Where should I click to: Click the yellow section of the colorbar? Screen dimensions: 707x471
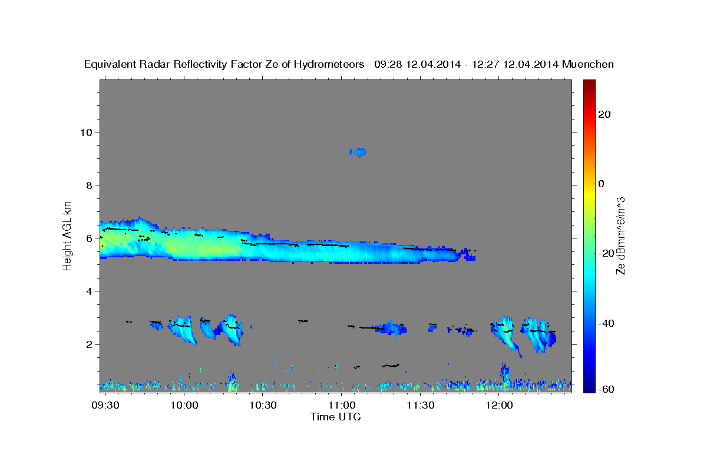(x=589, y=194)
